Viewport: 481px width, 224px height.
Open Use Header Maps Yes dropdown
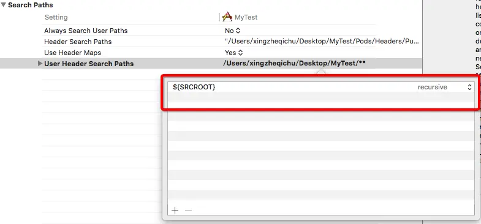pyautogui.click(x=233, y=53)
